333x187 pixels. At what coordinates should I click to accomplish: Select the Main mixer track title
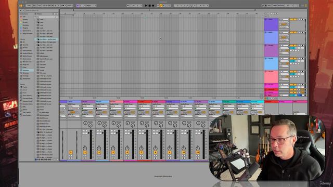300,102
